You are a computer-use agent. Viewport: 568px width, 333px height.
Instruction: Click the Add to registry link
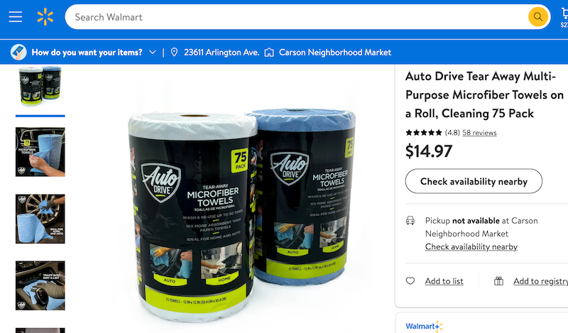(540, 281)
